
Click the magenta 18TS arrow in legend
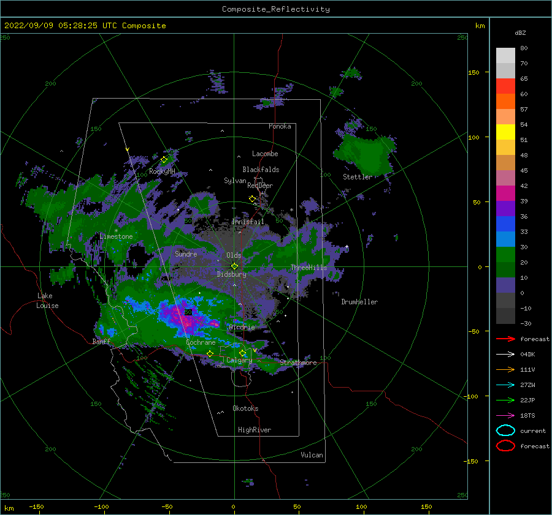(x=505, y=416)
